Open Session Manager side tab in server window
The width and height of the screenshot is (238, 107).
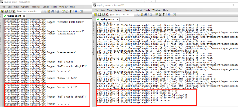94,27
